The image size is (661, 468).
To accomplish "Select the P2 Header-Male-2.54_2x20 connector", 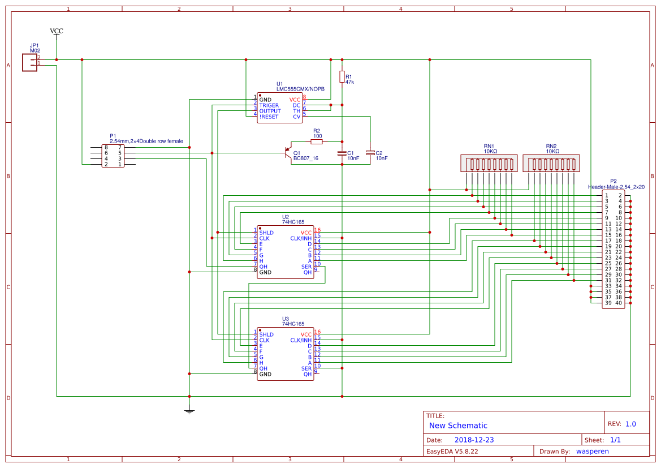I will (614, 249).
